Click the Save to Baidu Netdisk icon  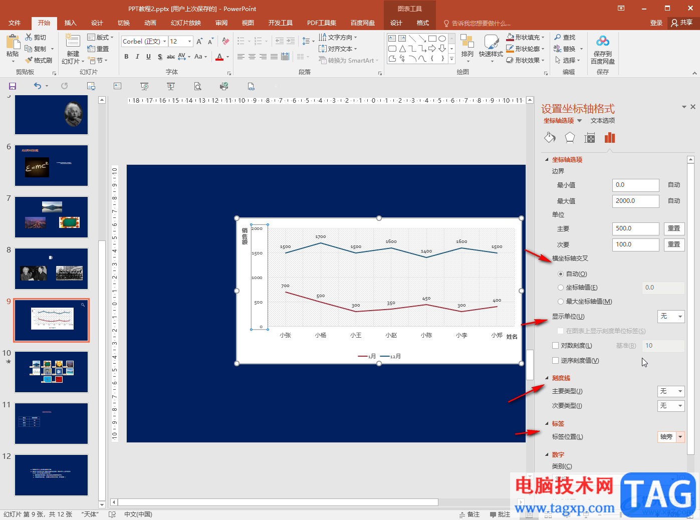pos(603,42)
